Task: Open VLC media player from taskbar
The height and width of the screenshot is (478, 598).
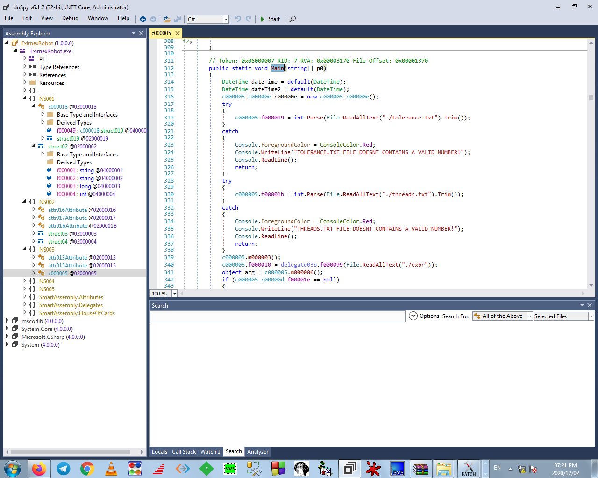Action: (111, 469)
